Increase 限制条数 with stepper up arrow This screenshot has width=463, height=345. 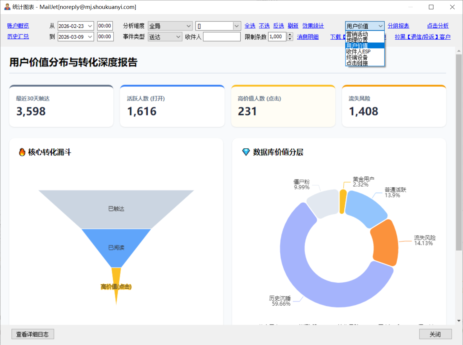pyautogui.click(x=290, y=35)
